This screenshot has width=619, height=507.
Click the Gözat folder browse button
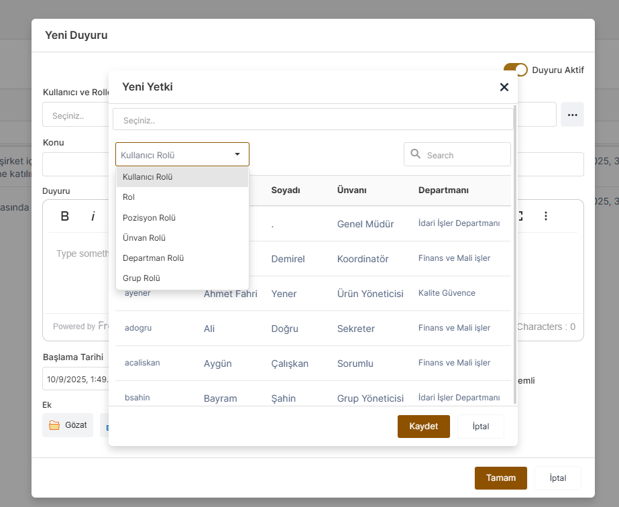coord(68,425)
